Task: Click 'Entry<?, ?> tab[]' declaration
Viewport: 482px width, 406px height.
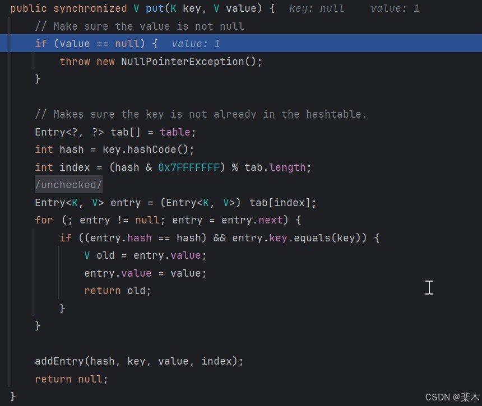Action: (87, 132)
